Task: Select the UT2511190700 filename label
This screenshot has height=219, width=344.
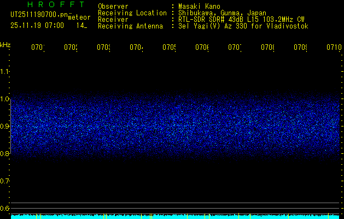Action: [37, 15]
